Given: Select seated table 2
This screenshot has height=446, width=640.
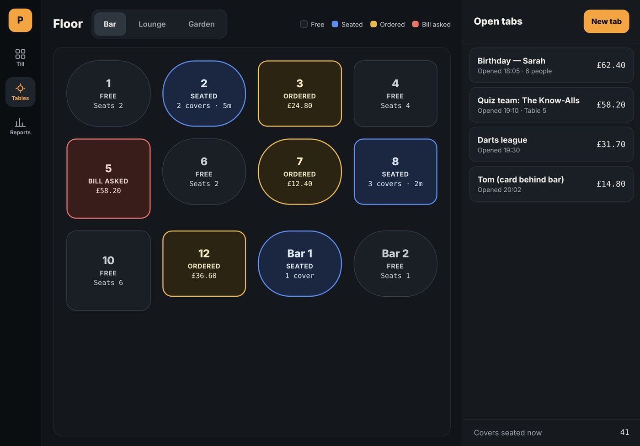Looking at the screenshot, I should pos(204,94).
